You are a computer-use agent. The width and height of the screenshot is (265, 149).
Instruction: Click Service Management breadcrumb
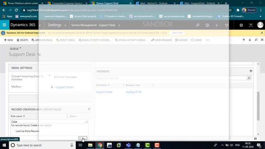[84, 25]
